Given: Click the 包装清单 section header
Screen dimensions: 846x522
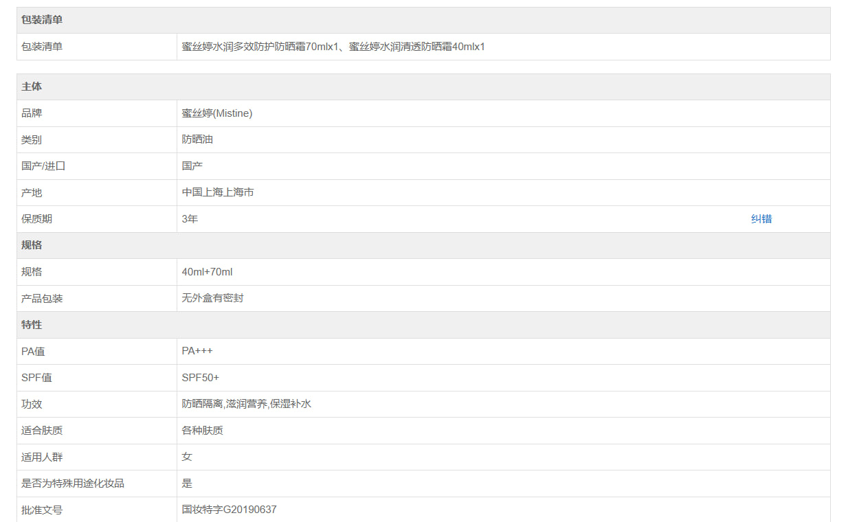Looking at the screenshot, I should pyautogui.click(x=42, y=20).
